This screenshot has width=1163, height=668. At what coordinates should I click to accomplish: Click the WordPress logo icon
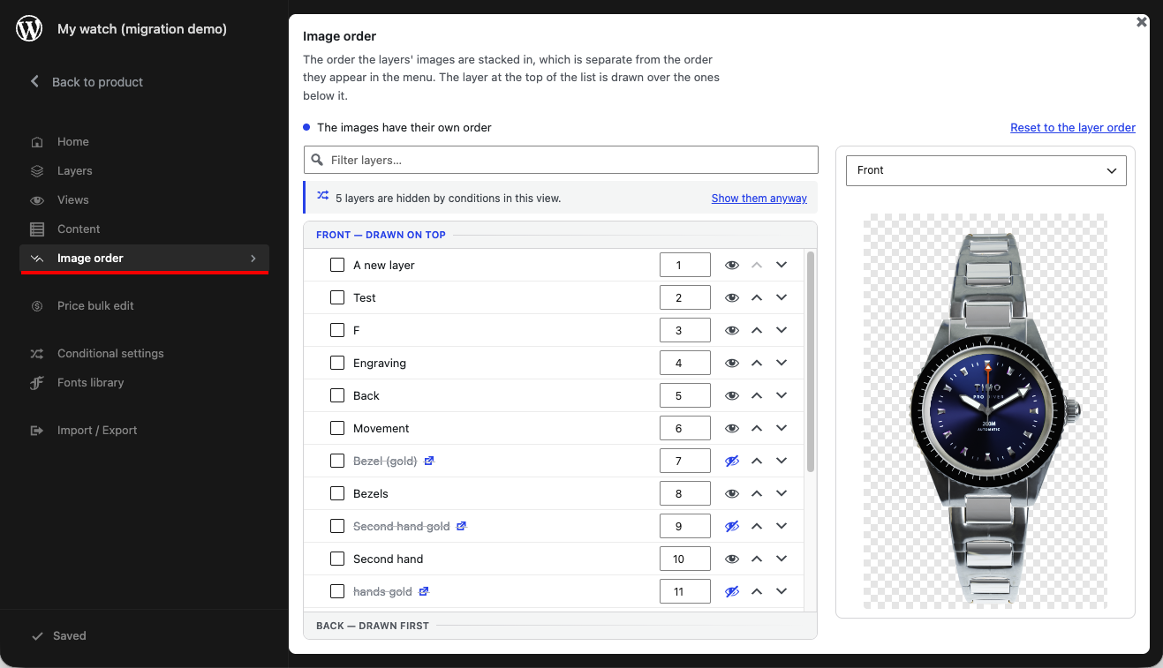pyautogui.click(x=29, y=28)
